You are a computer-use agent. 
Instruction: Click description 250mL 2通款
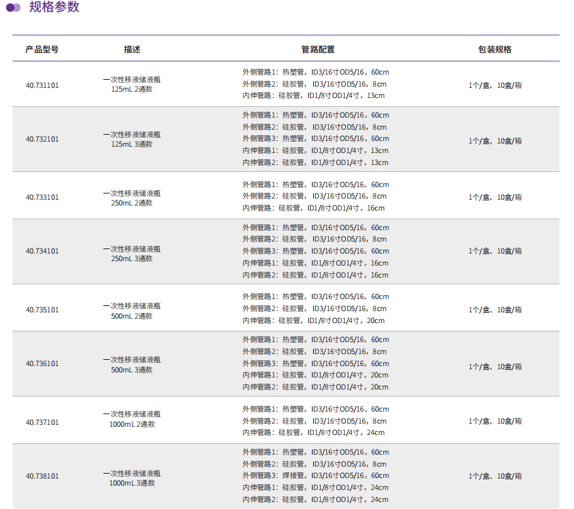click(x=132, y=203)
